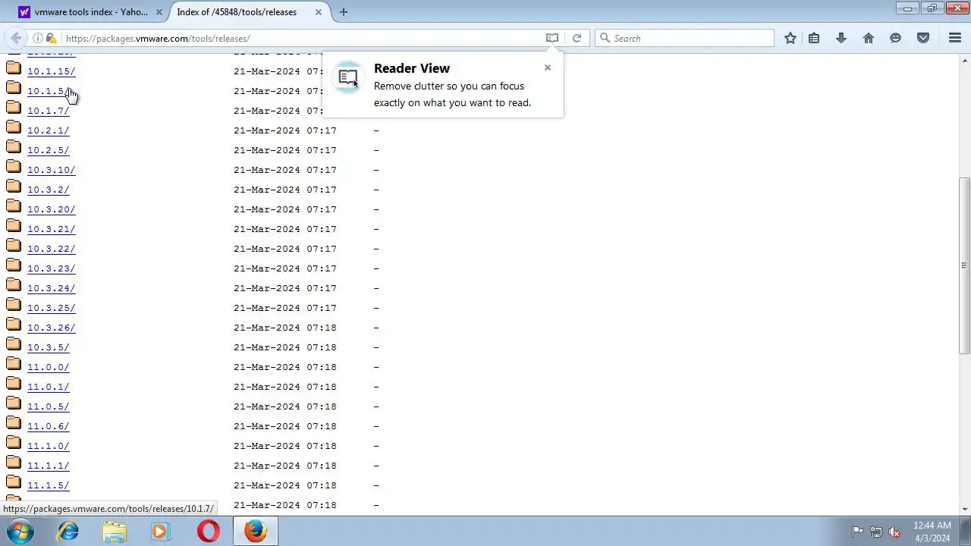Open the 10.3.2/ directory link
971x546 pixels.
click(48, 190)
